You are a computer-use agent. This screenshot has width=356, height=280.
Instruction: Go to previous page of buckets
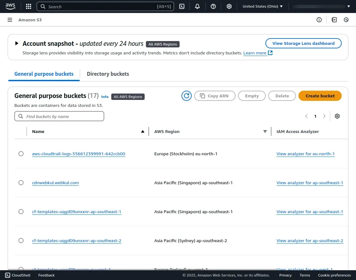coord(306,116)
